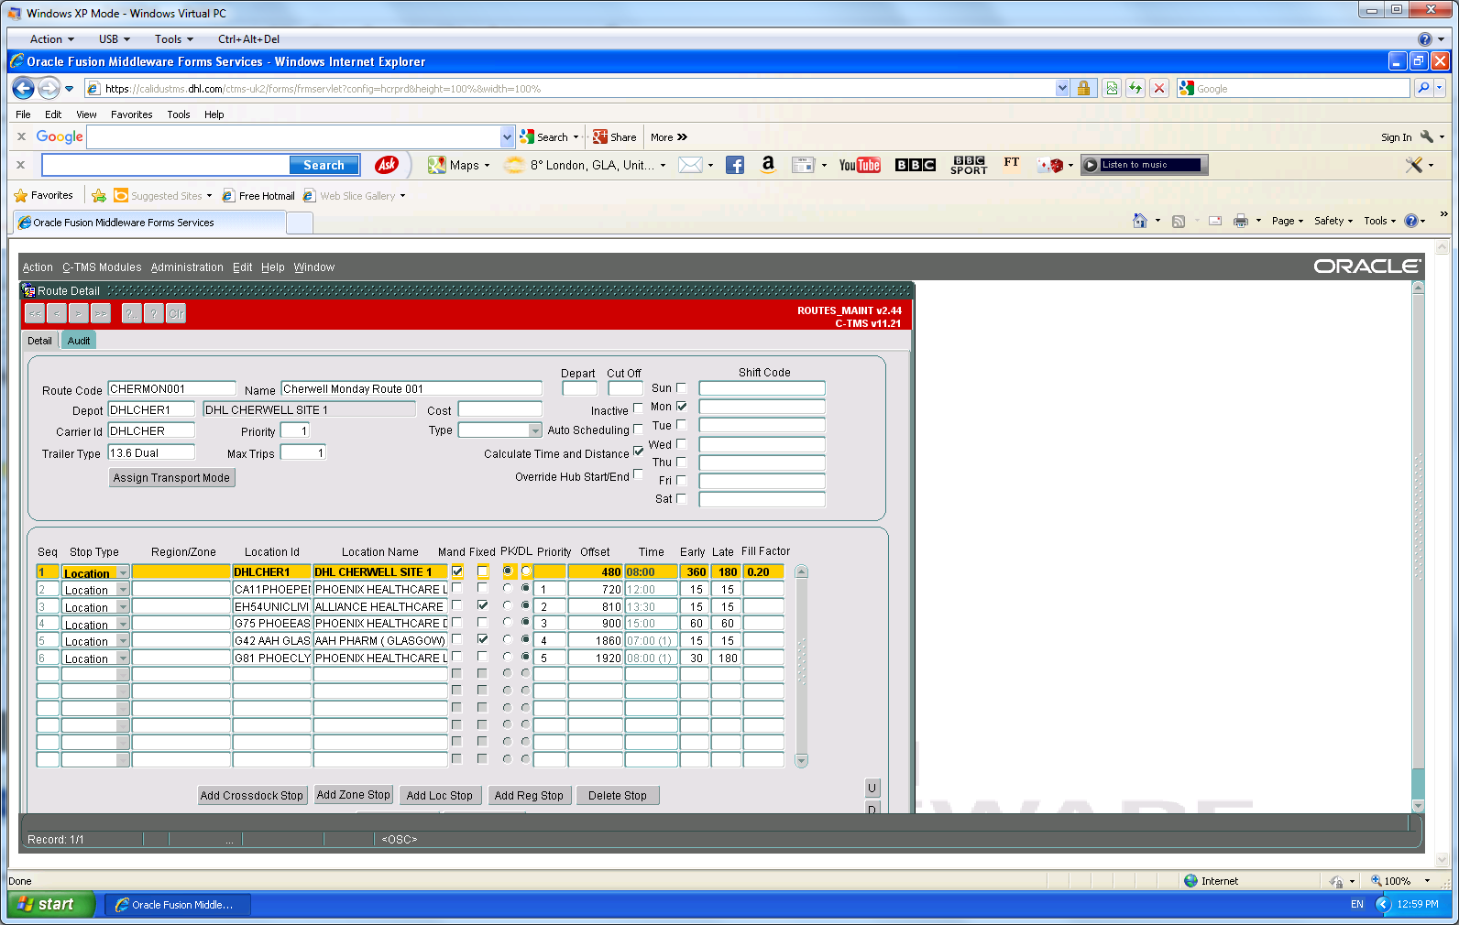The width and height of the screenshot is (1459, 925).
Task: Click the Enter Query '?..' toolbar button
Action: (132, 313)
